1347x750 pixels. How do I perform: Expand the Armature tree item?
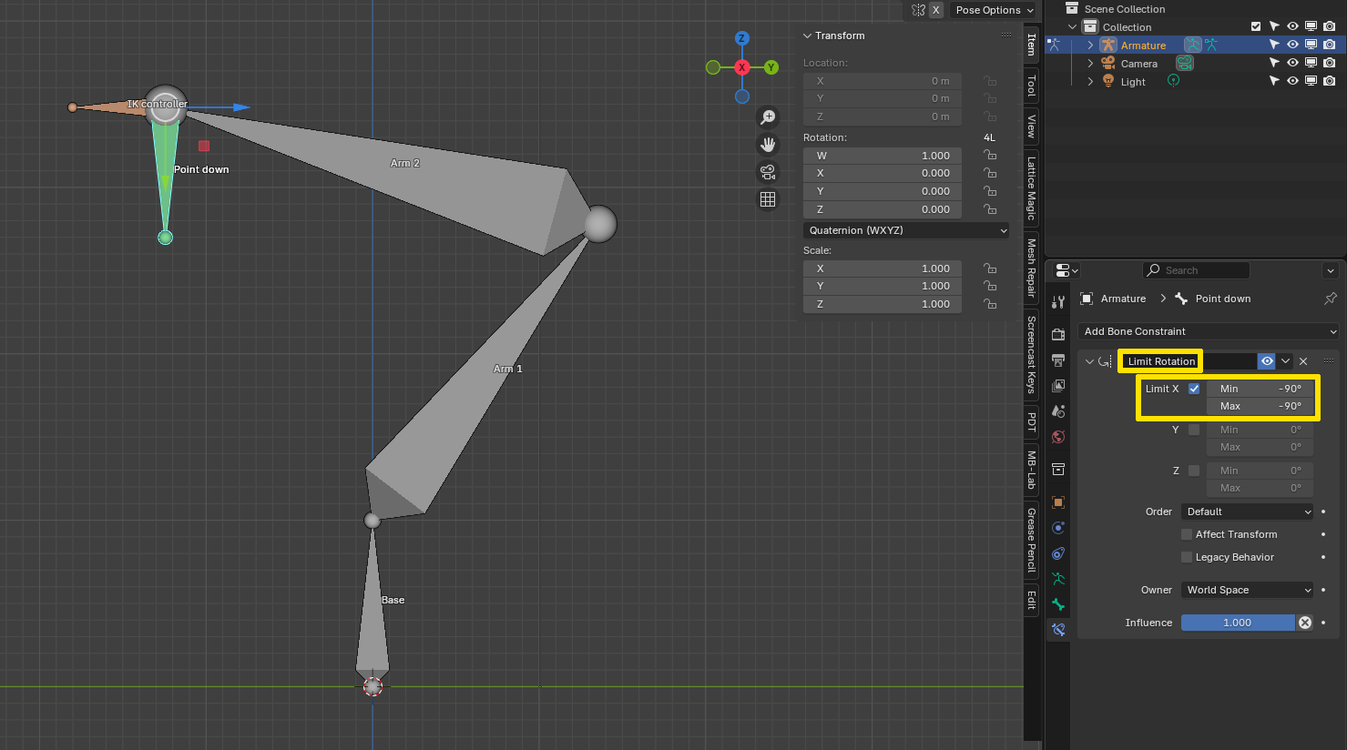pyautogui.click(x=1090, y=45)
